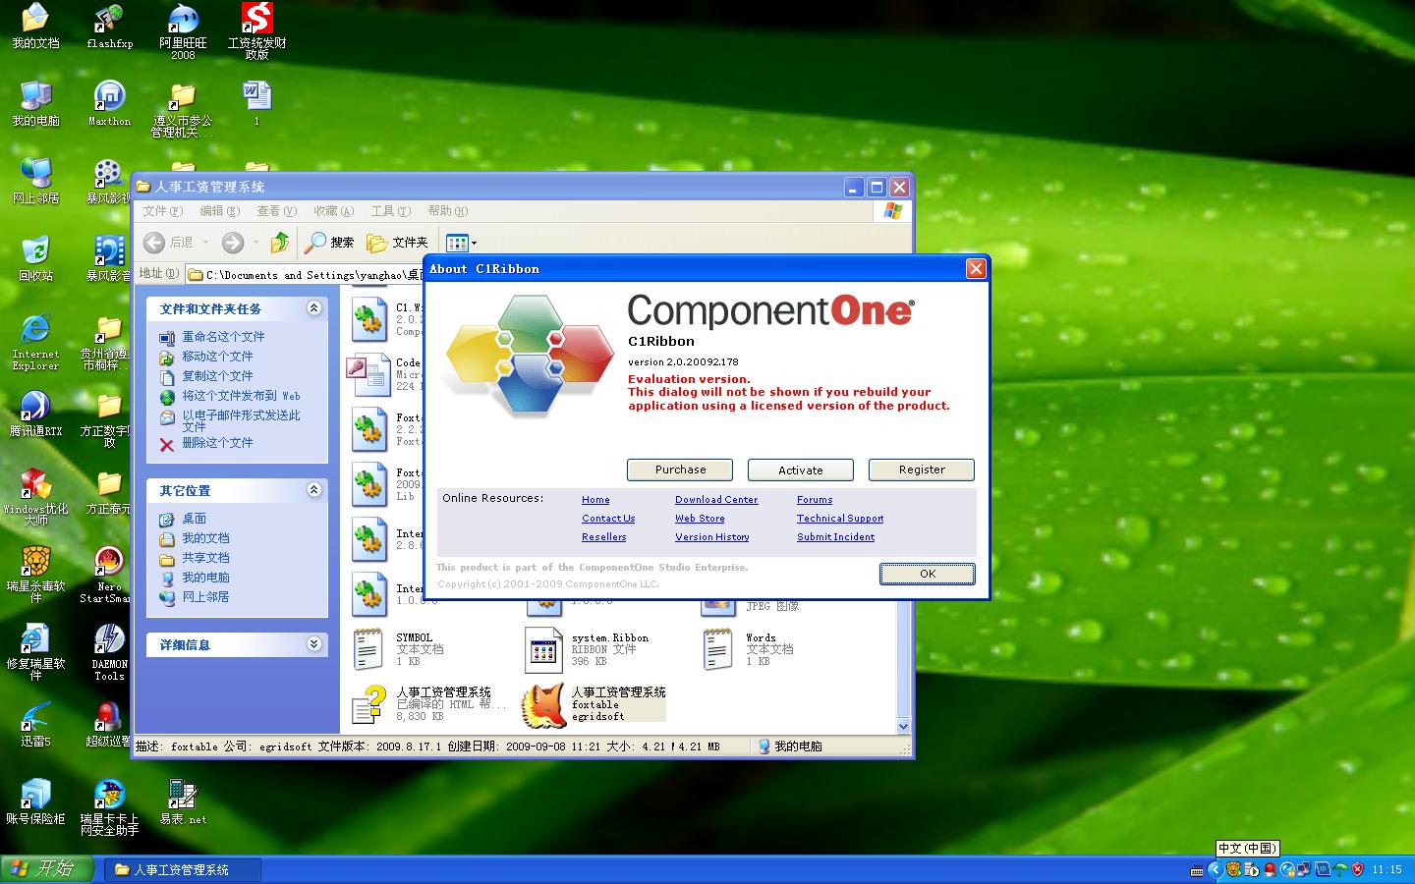This screenshot has width=1415, height=884.
Task: Select the 人事工资管理系统 foxtable application file
Action: click(x=594, y=704)
